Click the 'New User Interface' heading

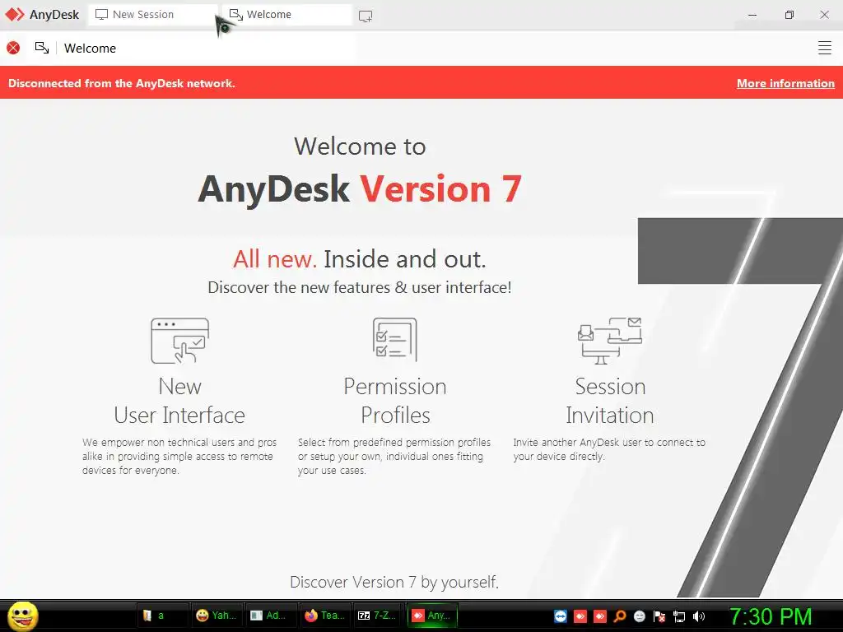coord(179,401)
